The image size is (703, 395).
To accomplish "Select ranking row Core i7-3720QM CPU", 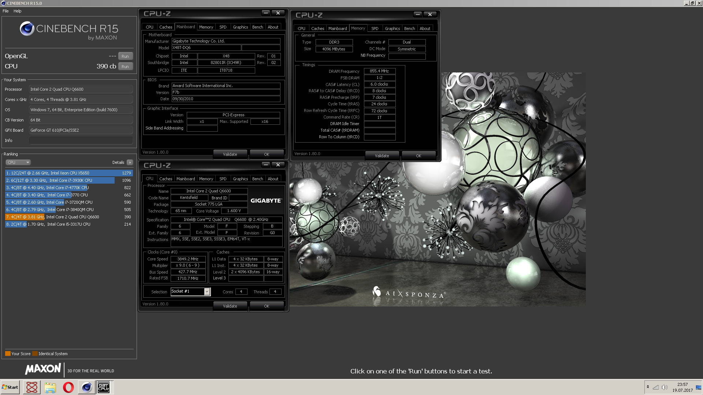I will pyautogui.click(x=69, y=202).
